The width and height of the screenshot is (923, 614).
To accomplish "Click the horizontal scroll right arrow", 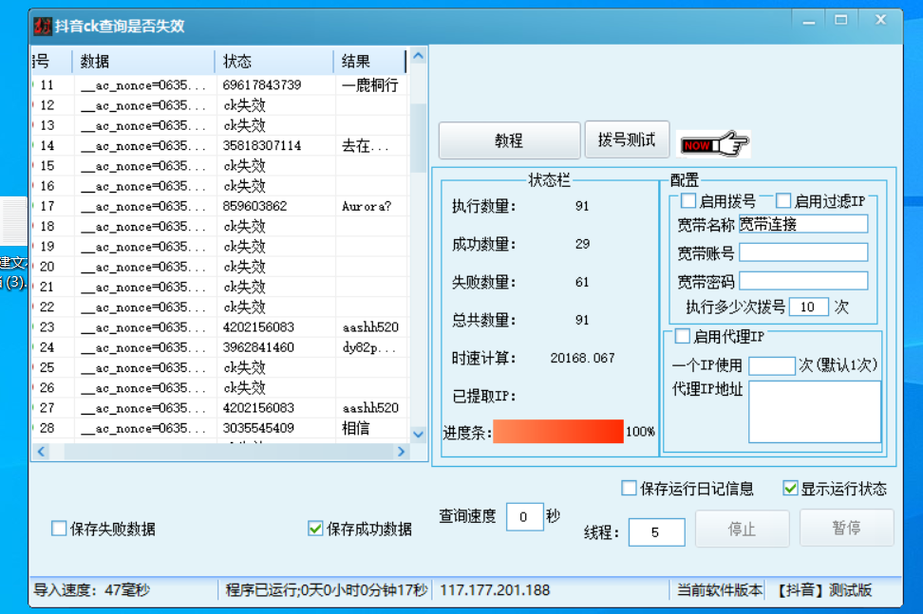I will tap(402, 452).
